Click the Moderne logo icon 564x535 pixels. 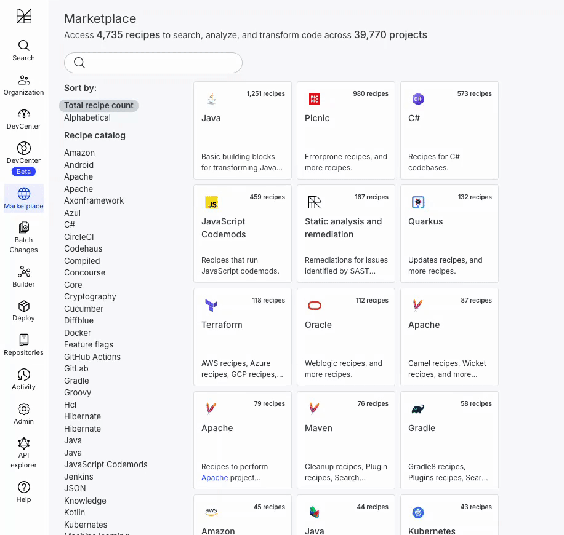point(24,16)
